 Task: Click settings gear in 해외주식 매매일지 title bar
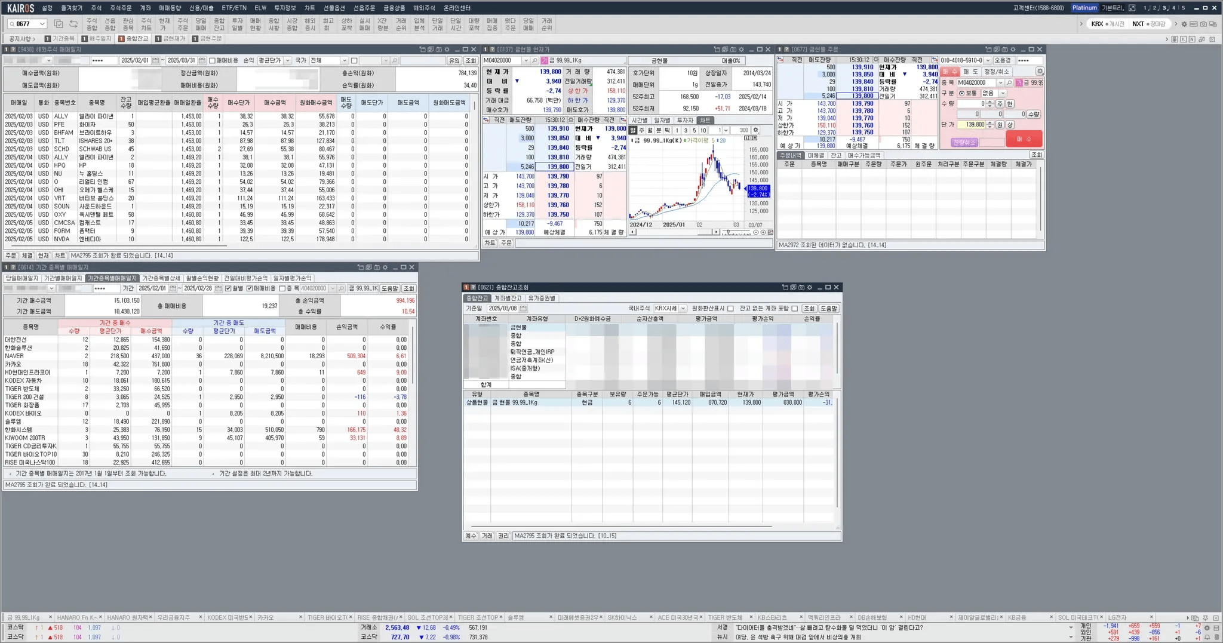coord(447,50)
